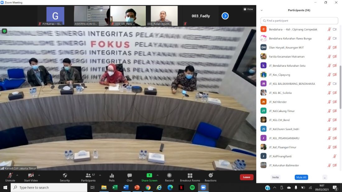This screenshot has height=192, width=342.
Task: Toggle the Participants panel button
Action: 88,176
